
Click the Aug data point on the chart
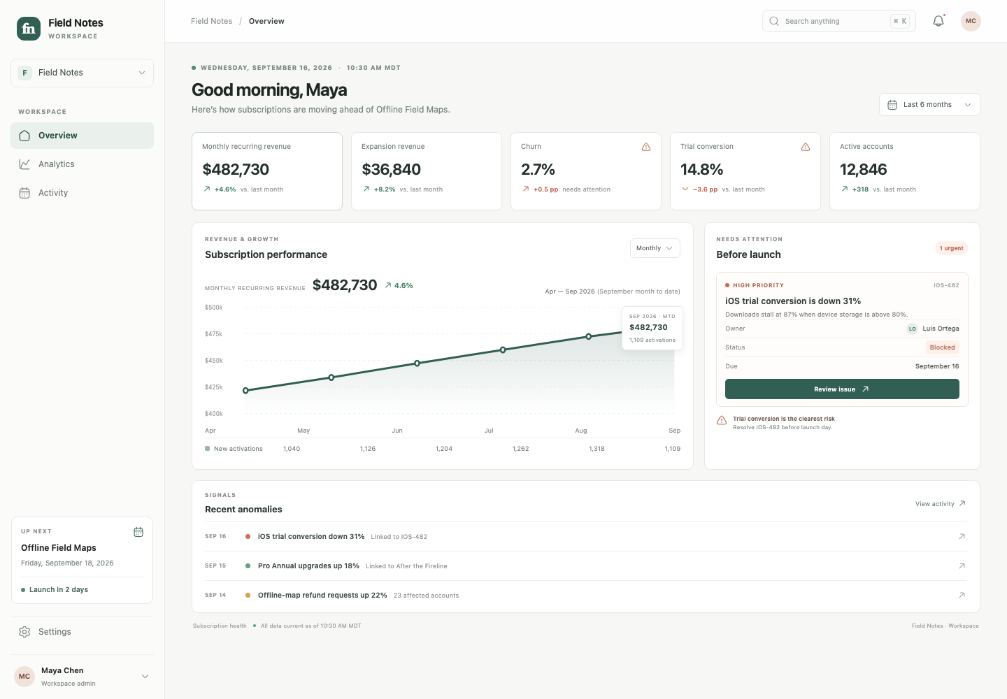click(x=589, y=336)
